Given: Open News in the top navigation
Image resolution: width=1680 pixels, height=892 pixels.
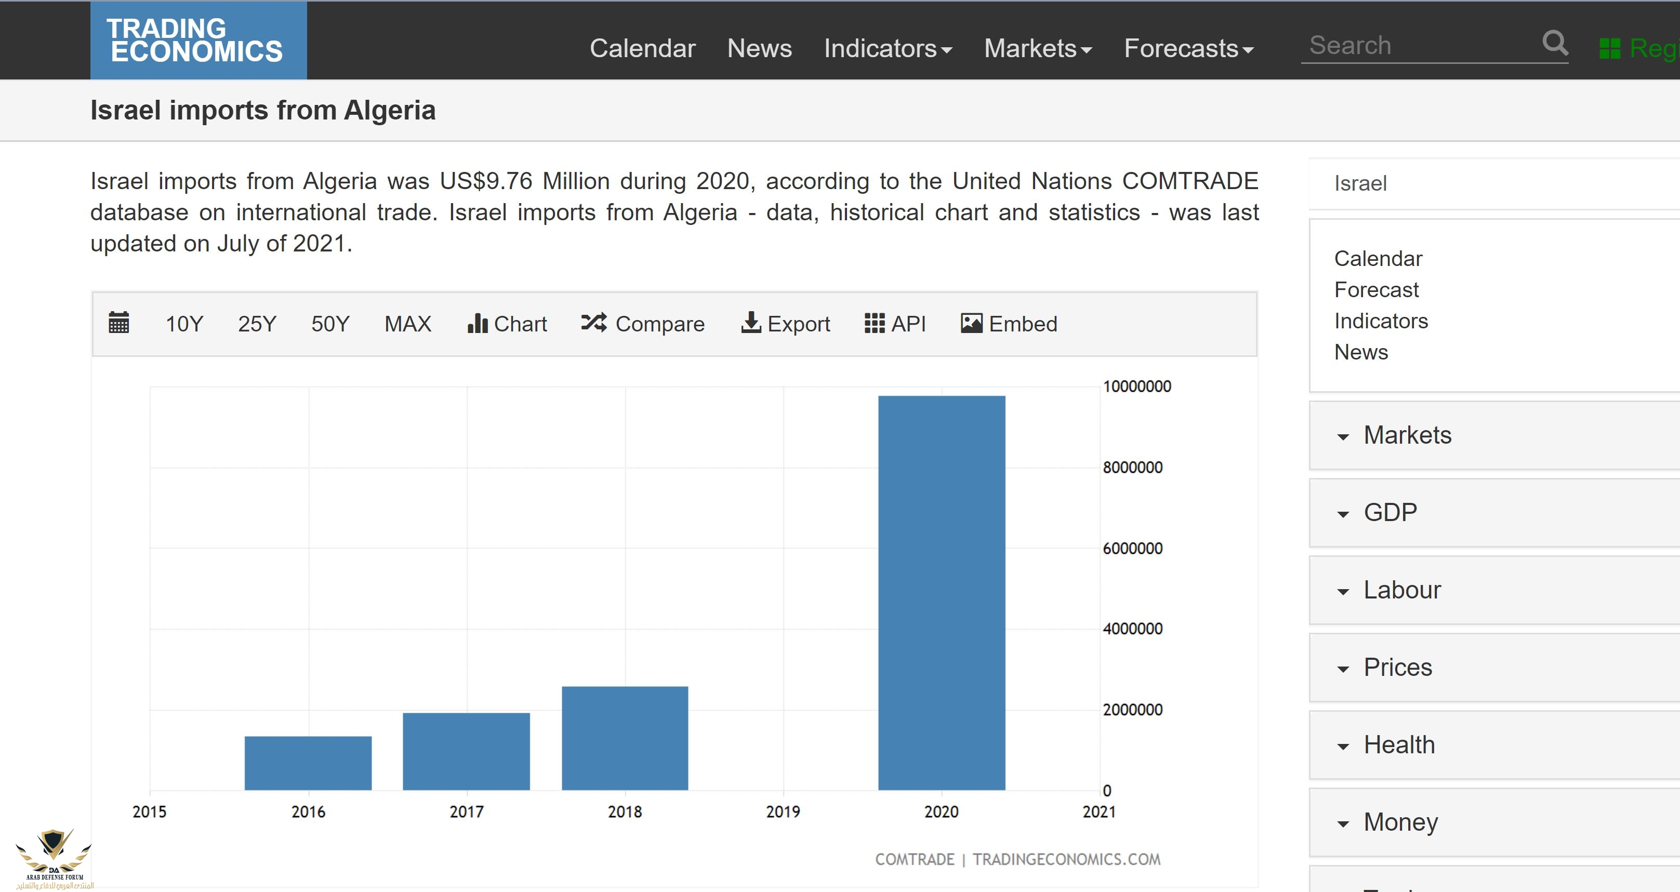Looking at the screenshot, I should click(x=759, y=48).
